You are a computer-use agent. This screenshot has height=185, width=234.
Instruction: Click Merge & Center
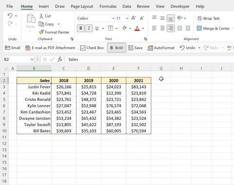[x=213, y=28]
